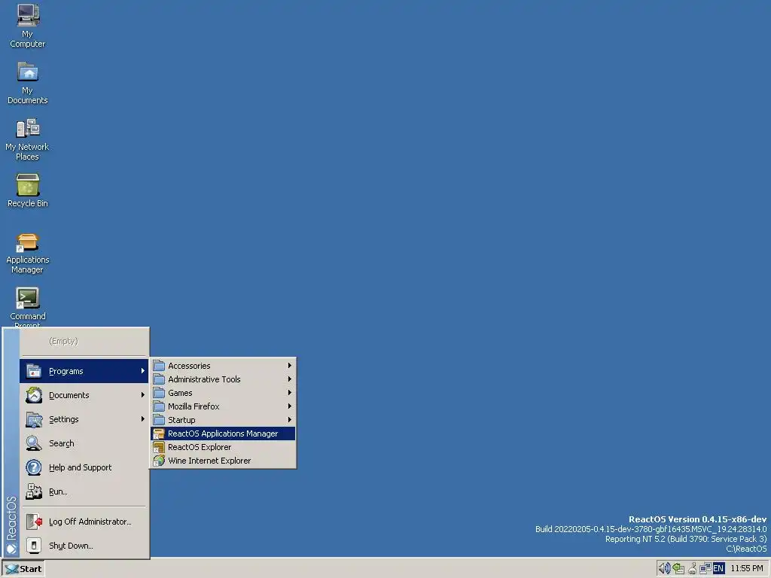Click the Mozilla Firefox folder icon

159,406
